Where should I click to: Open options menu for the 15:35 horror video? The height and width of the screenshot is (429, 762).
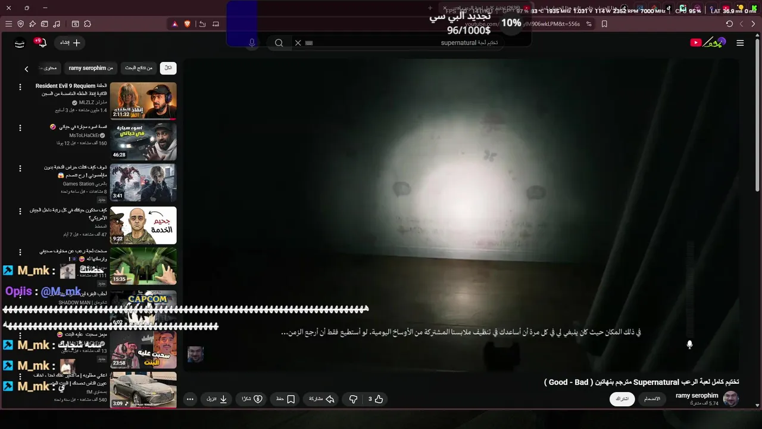20,253
